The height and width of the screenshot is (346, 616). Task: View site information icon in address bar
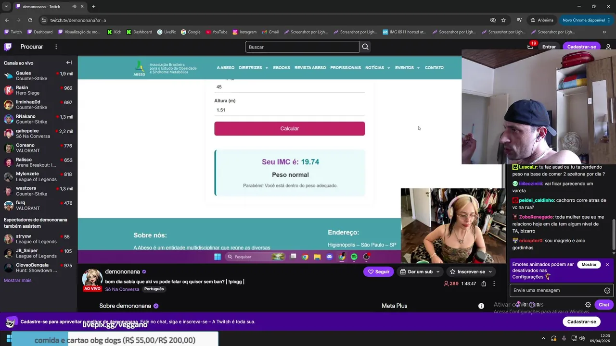click(x=44, y=20)
